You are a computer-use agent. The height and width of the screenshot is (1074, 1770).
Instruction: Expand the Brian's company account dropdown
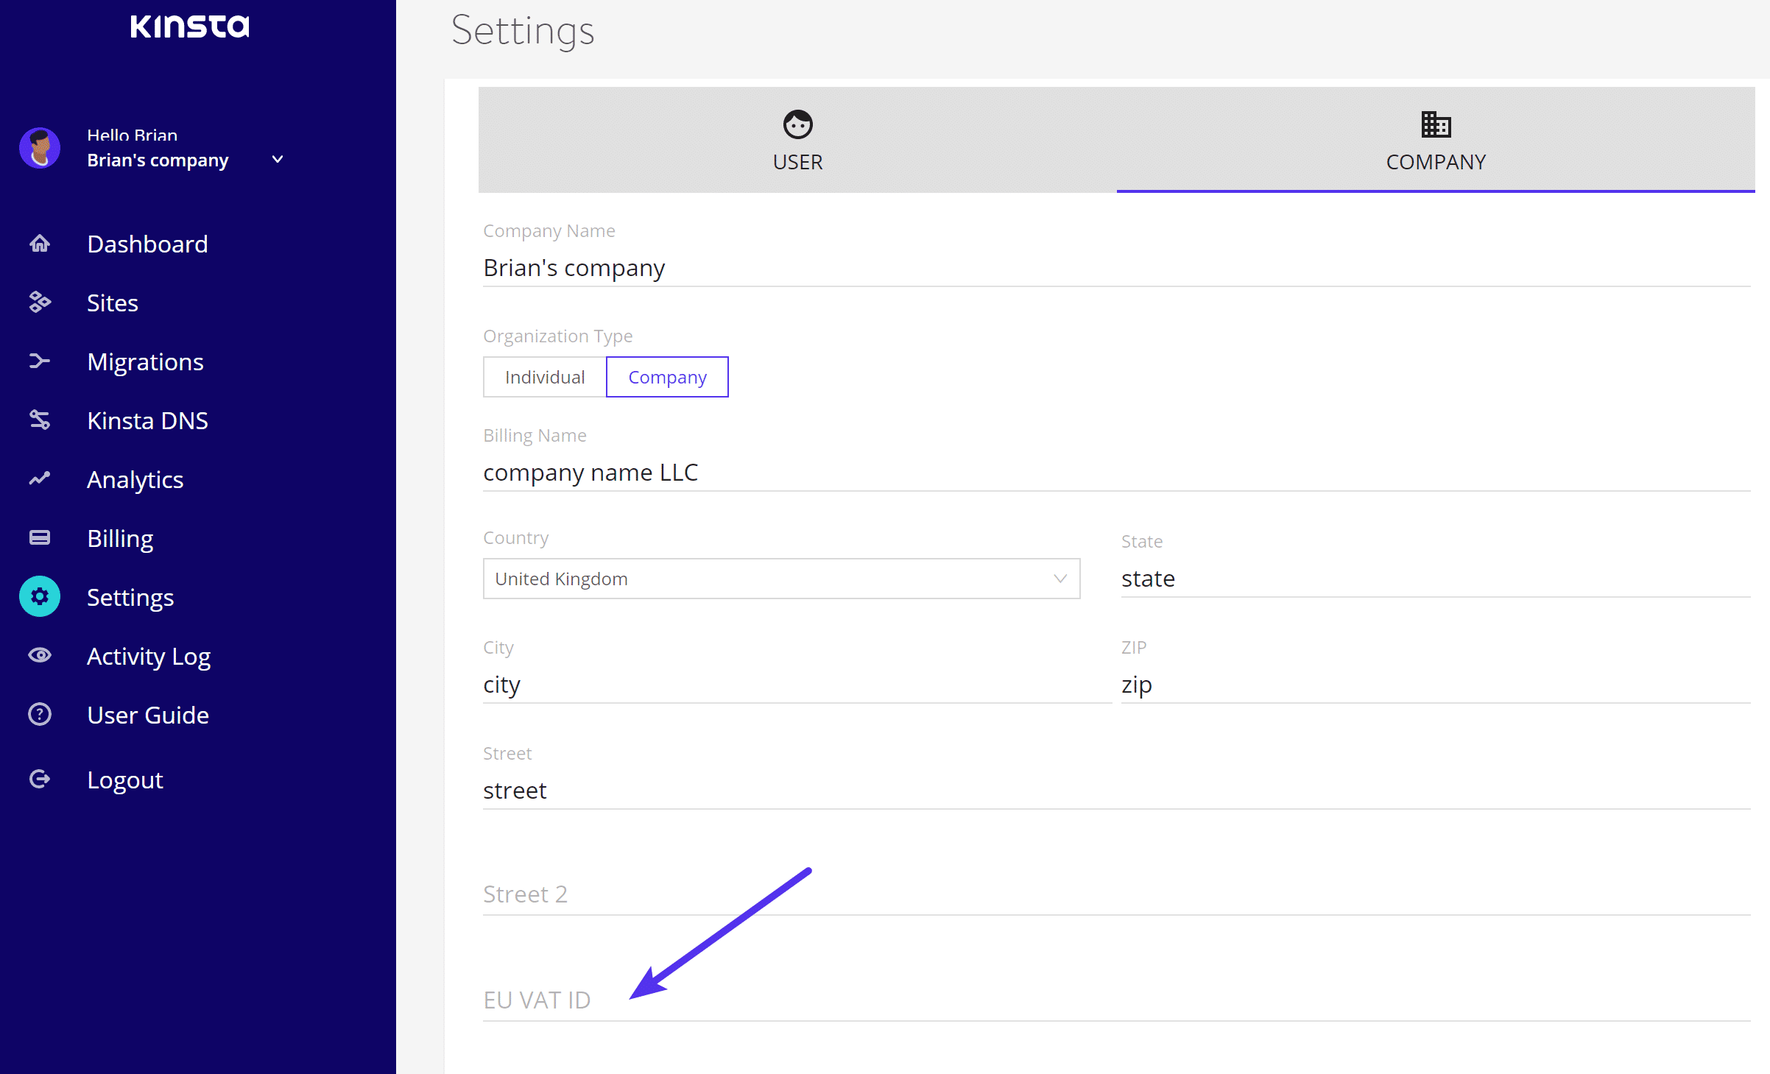[278, 160]
